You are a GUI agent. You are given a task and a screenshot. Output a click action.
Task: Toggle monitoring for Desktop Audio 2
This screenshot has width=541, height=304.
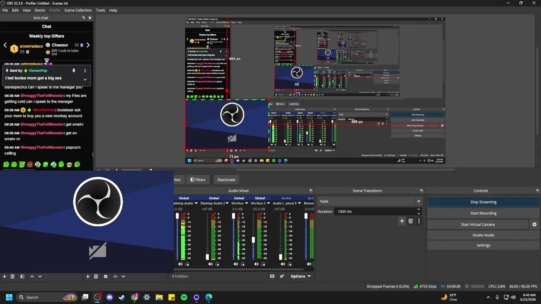click(x=217, y=264)
